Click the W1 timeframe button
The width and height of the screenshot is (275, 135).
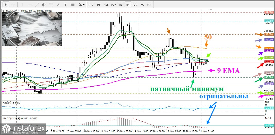(142, 5)
